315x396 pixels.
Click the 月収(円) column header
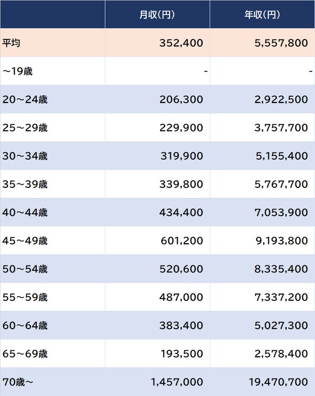157,15
